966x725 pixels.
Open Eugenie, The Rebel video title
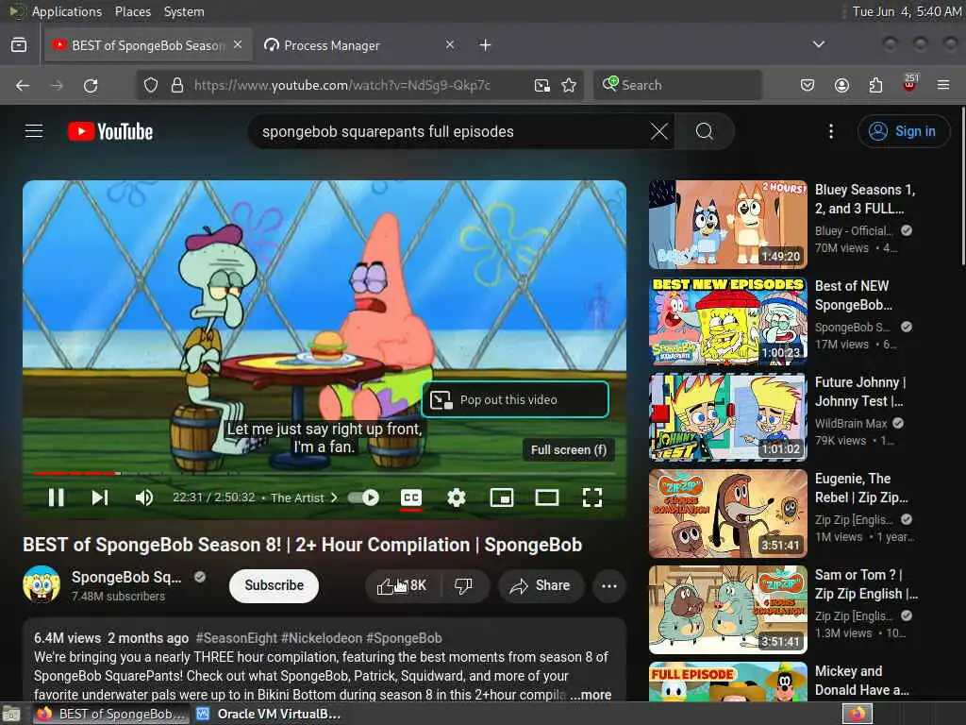861,488
